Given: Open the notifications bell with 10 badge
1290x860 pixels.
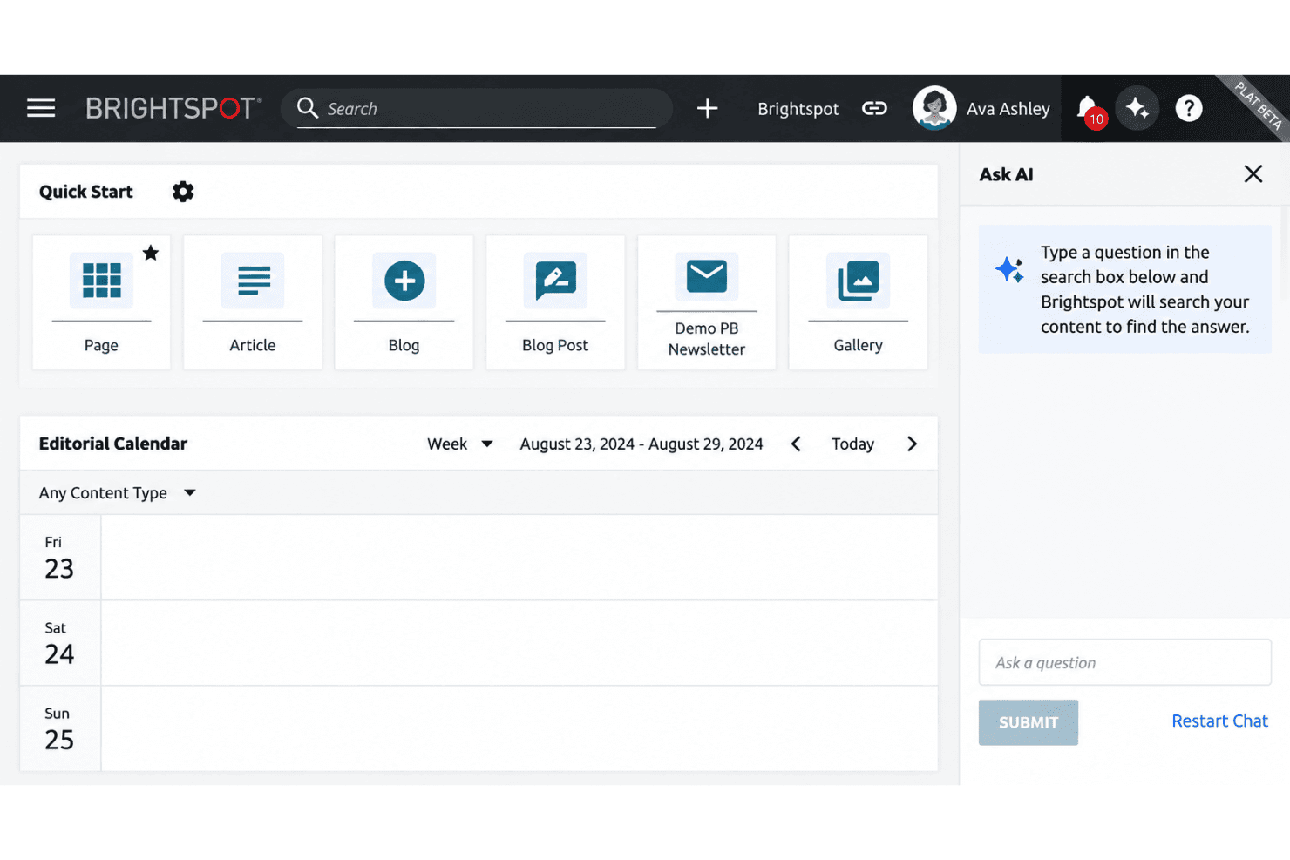Looking at the screenshot, I should point(1090,111).
